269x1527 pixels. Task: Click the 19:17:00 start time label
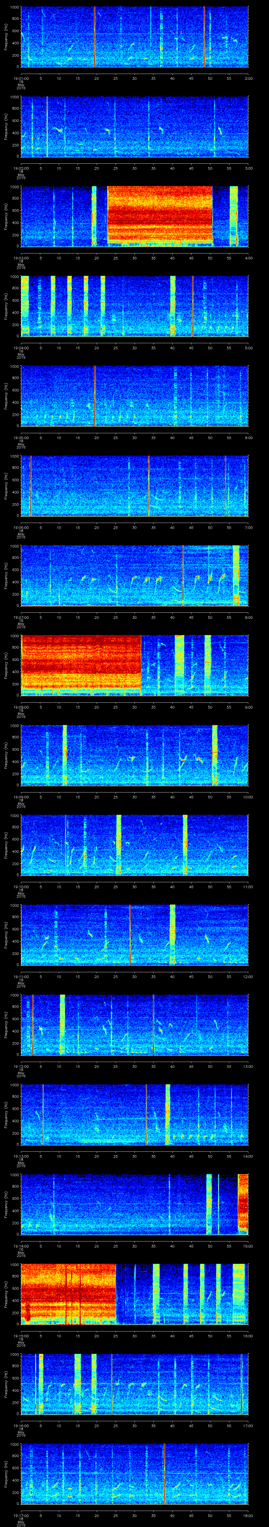click(x=21, y=1515)
